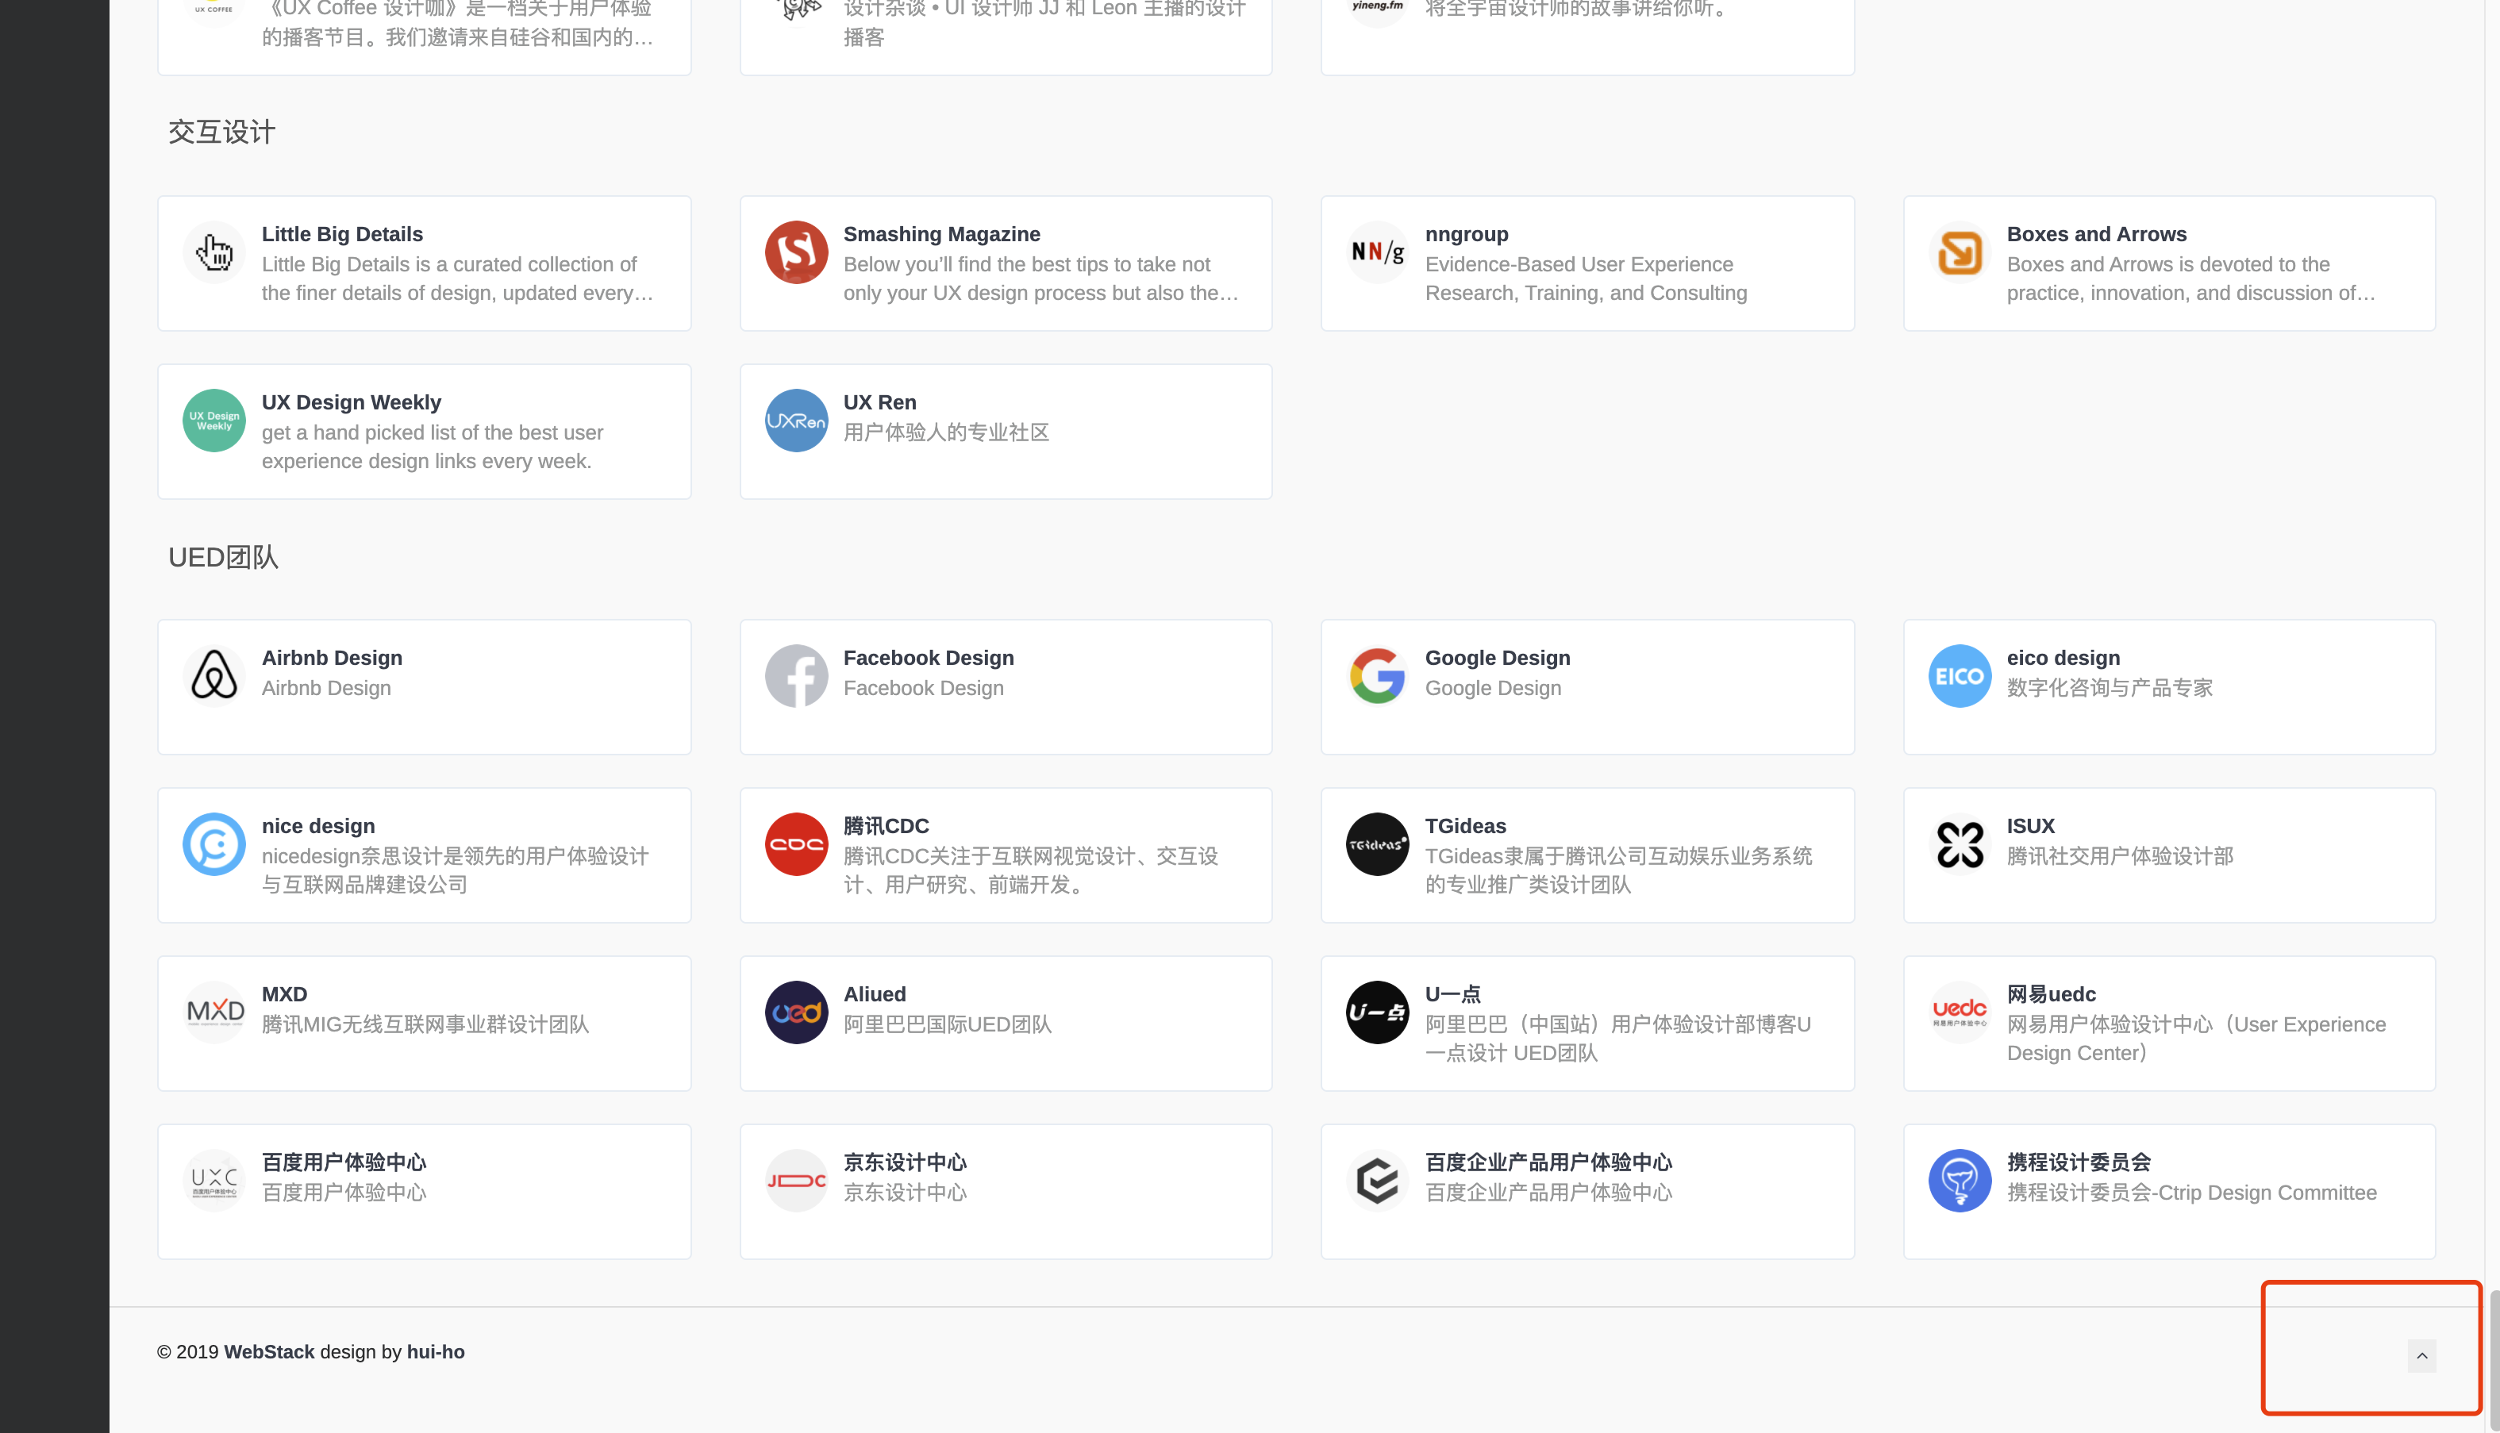Click the Facebook Design icon

[796, 675]
